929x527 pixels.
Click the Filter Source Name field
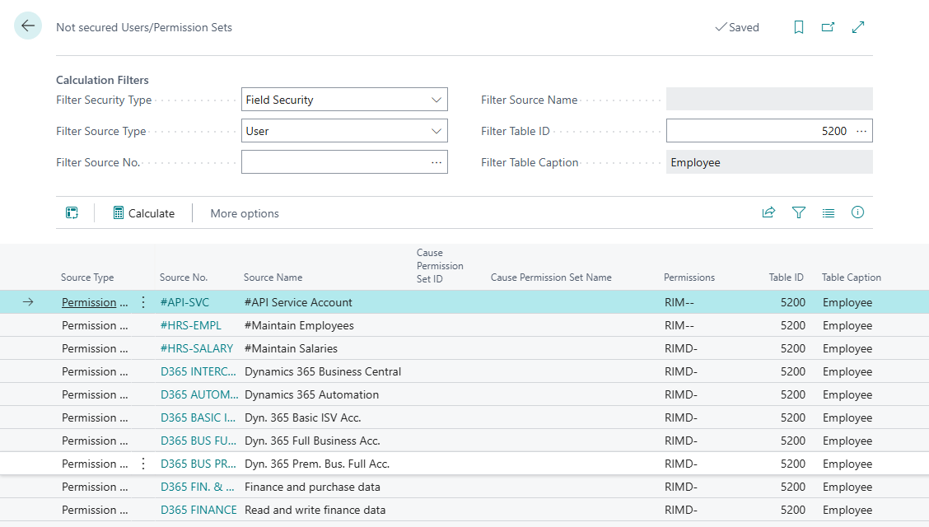coord(769,99)
